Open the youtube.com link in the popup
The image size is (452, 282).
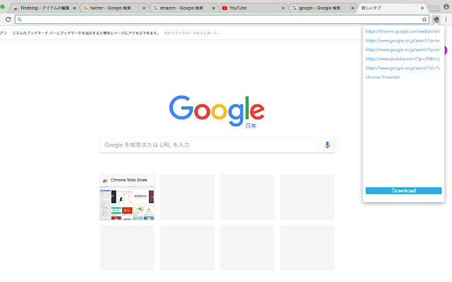[x=403, y=59]
